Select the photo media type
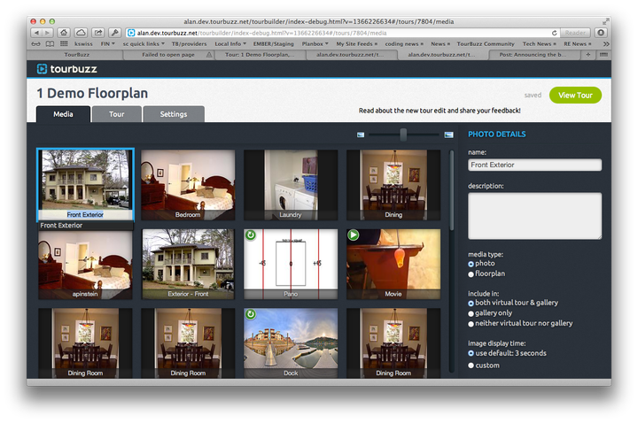638x423 pixels. coord(471,264)
